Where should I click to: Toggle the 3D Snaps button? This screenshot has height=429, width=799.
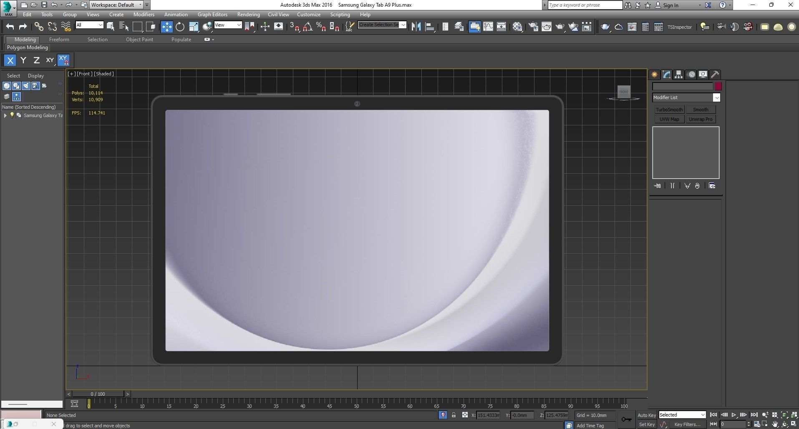coord(294,27)
